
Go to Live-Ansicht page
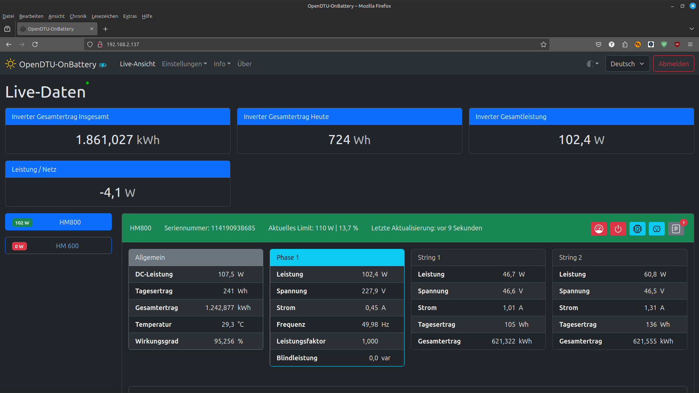click(138, 64)
